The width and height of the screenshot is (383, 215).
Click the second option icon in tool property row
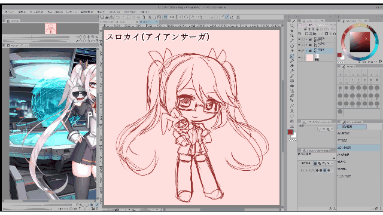(320, 163)
